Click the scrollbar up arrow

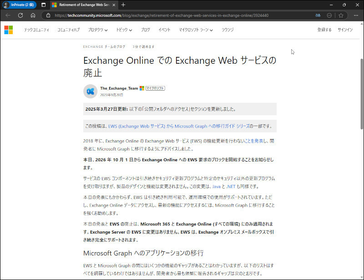pos(362,24)
